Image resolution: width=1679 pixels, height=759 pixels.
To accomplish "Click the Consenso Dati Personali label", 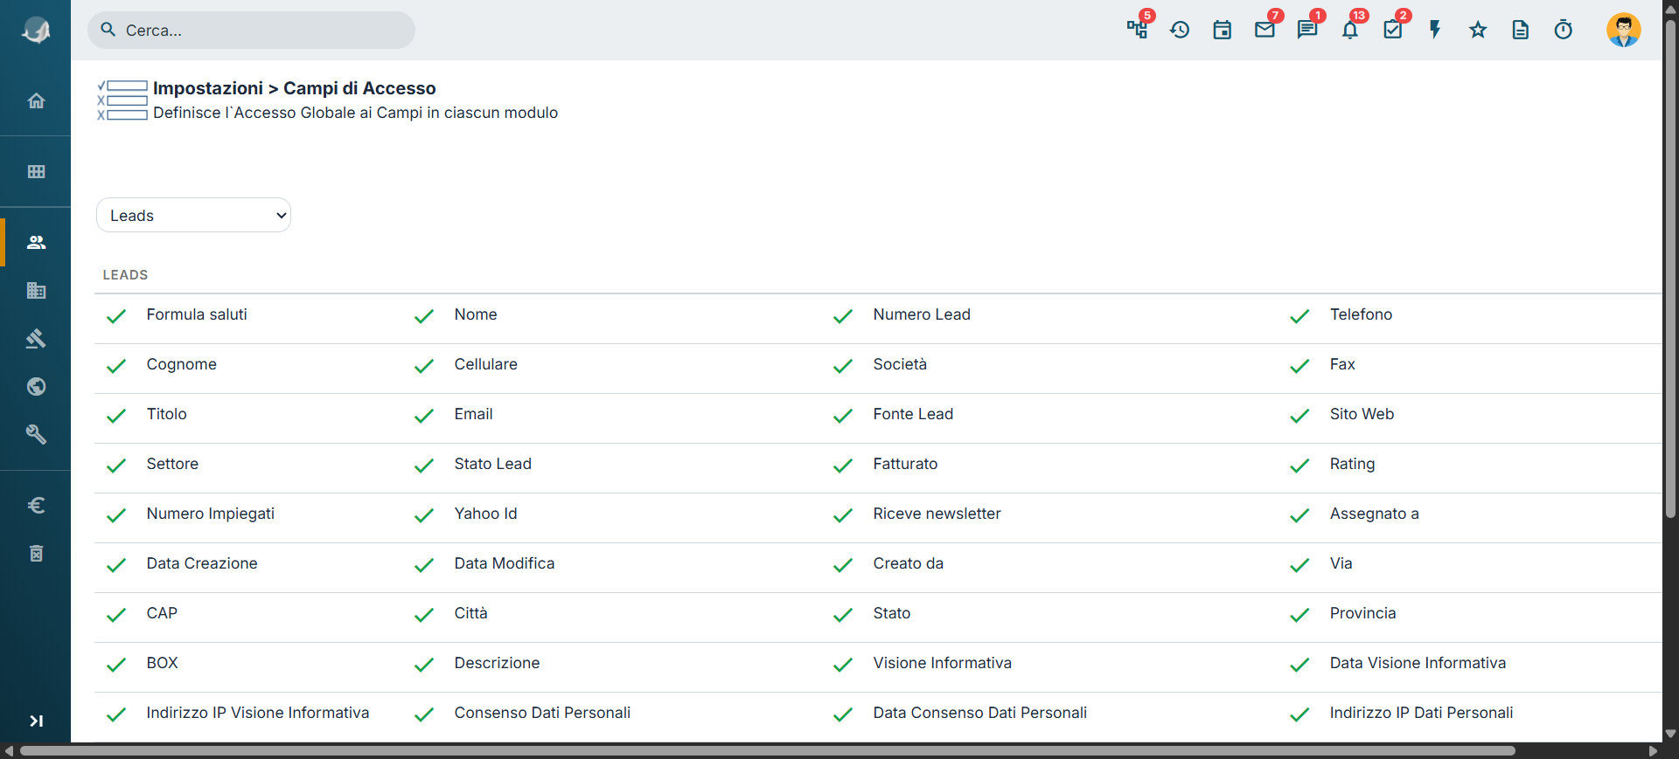I will [542, 713].
